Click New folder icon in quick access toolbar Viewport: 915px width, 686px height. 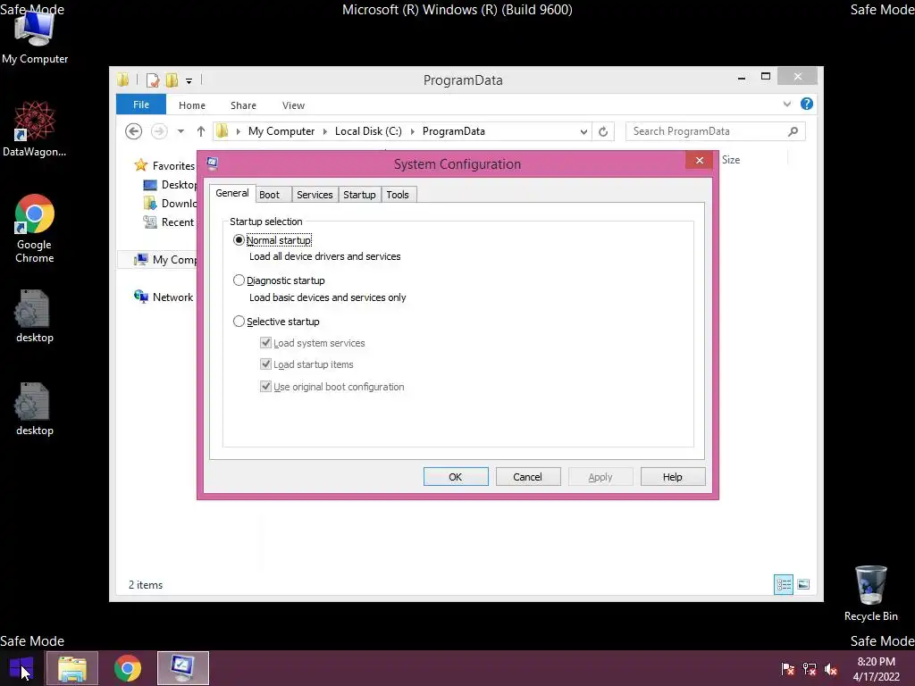point(172,79)
